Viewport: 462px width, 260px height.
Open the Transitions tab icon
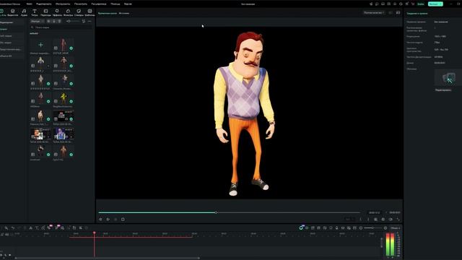pyautogui.click(x=45, y=12)
